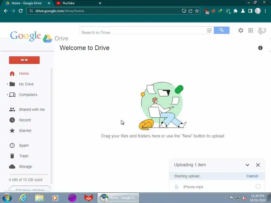Collapse the upload panel chevron
Viewport: 271px width, 203px height.
pos(247,165)
